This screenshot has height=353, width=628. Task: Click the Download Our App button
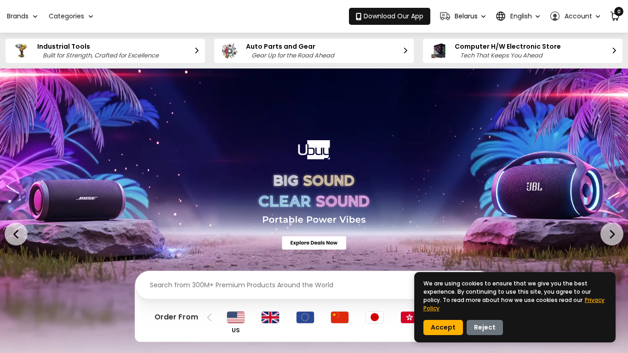click(x=389, y=16)
